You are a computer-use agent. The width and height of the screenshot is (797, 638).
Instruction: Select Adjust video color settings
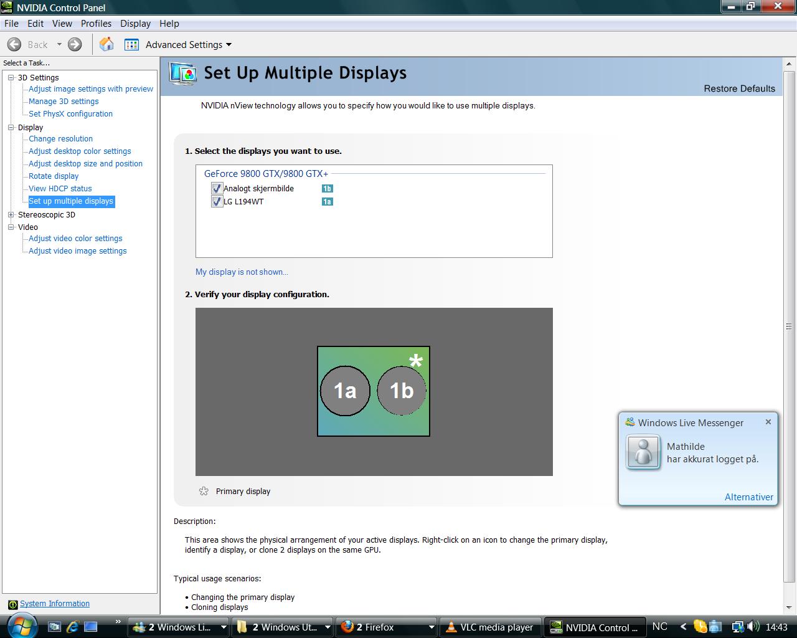point(75,239)
